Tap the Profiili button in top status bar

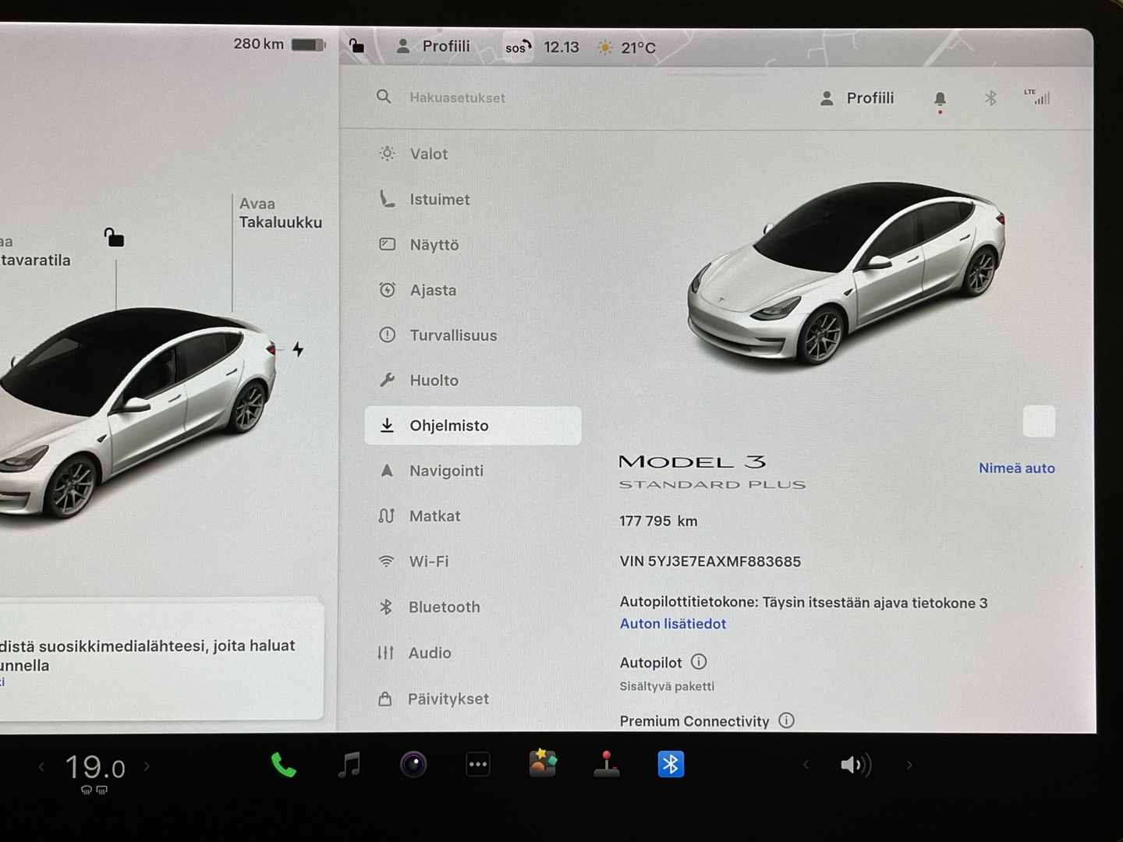[x=434, y=47]
